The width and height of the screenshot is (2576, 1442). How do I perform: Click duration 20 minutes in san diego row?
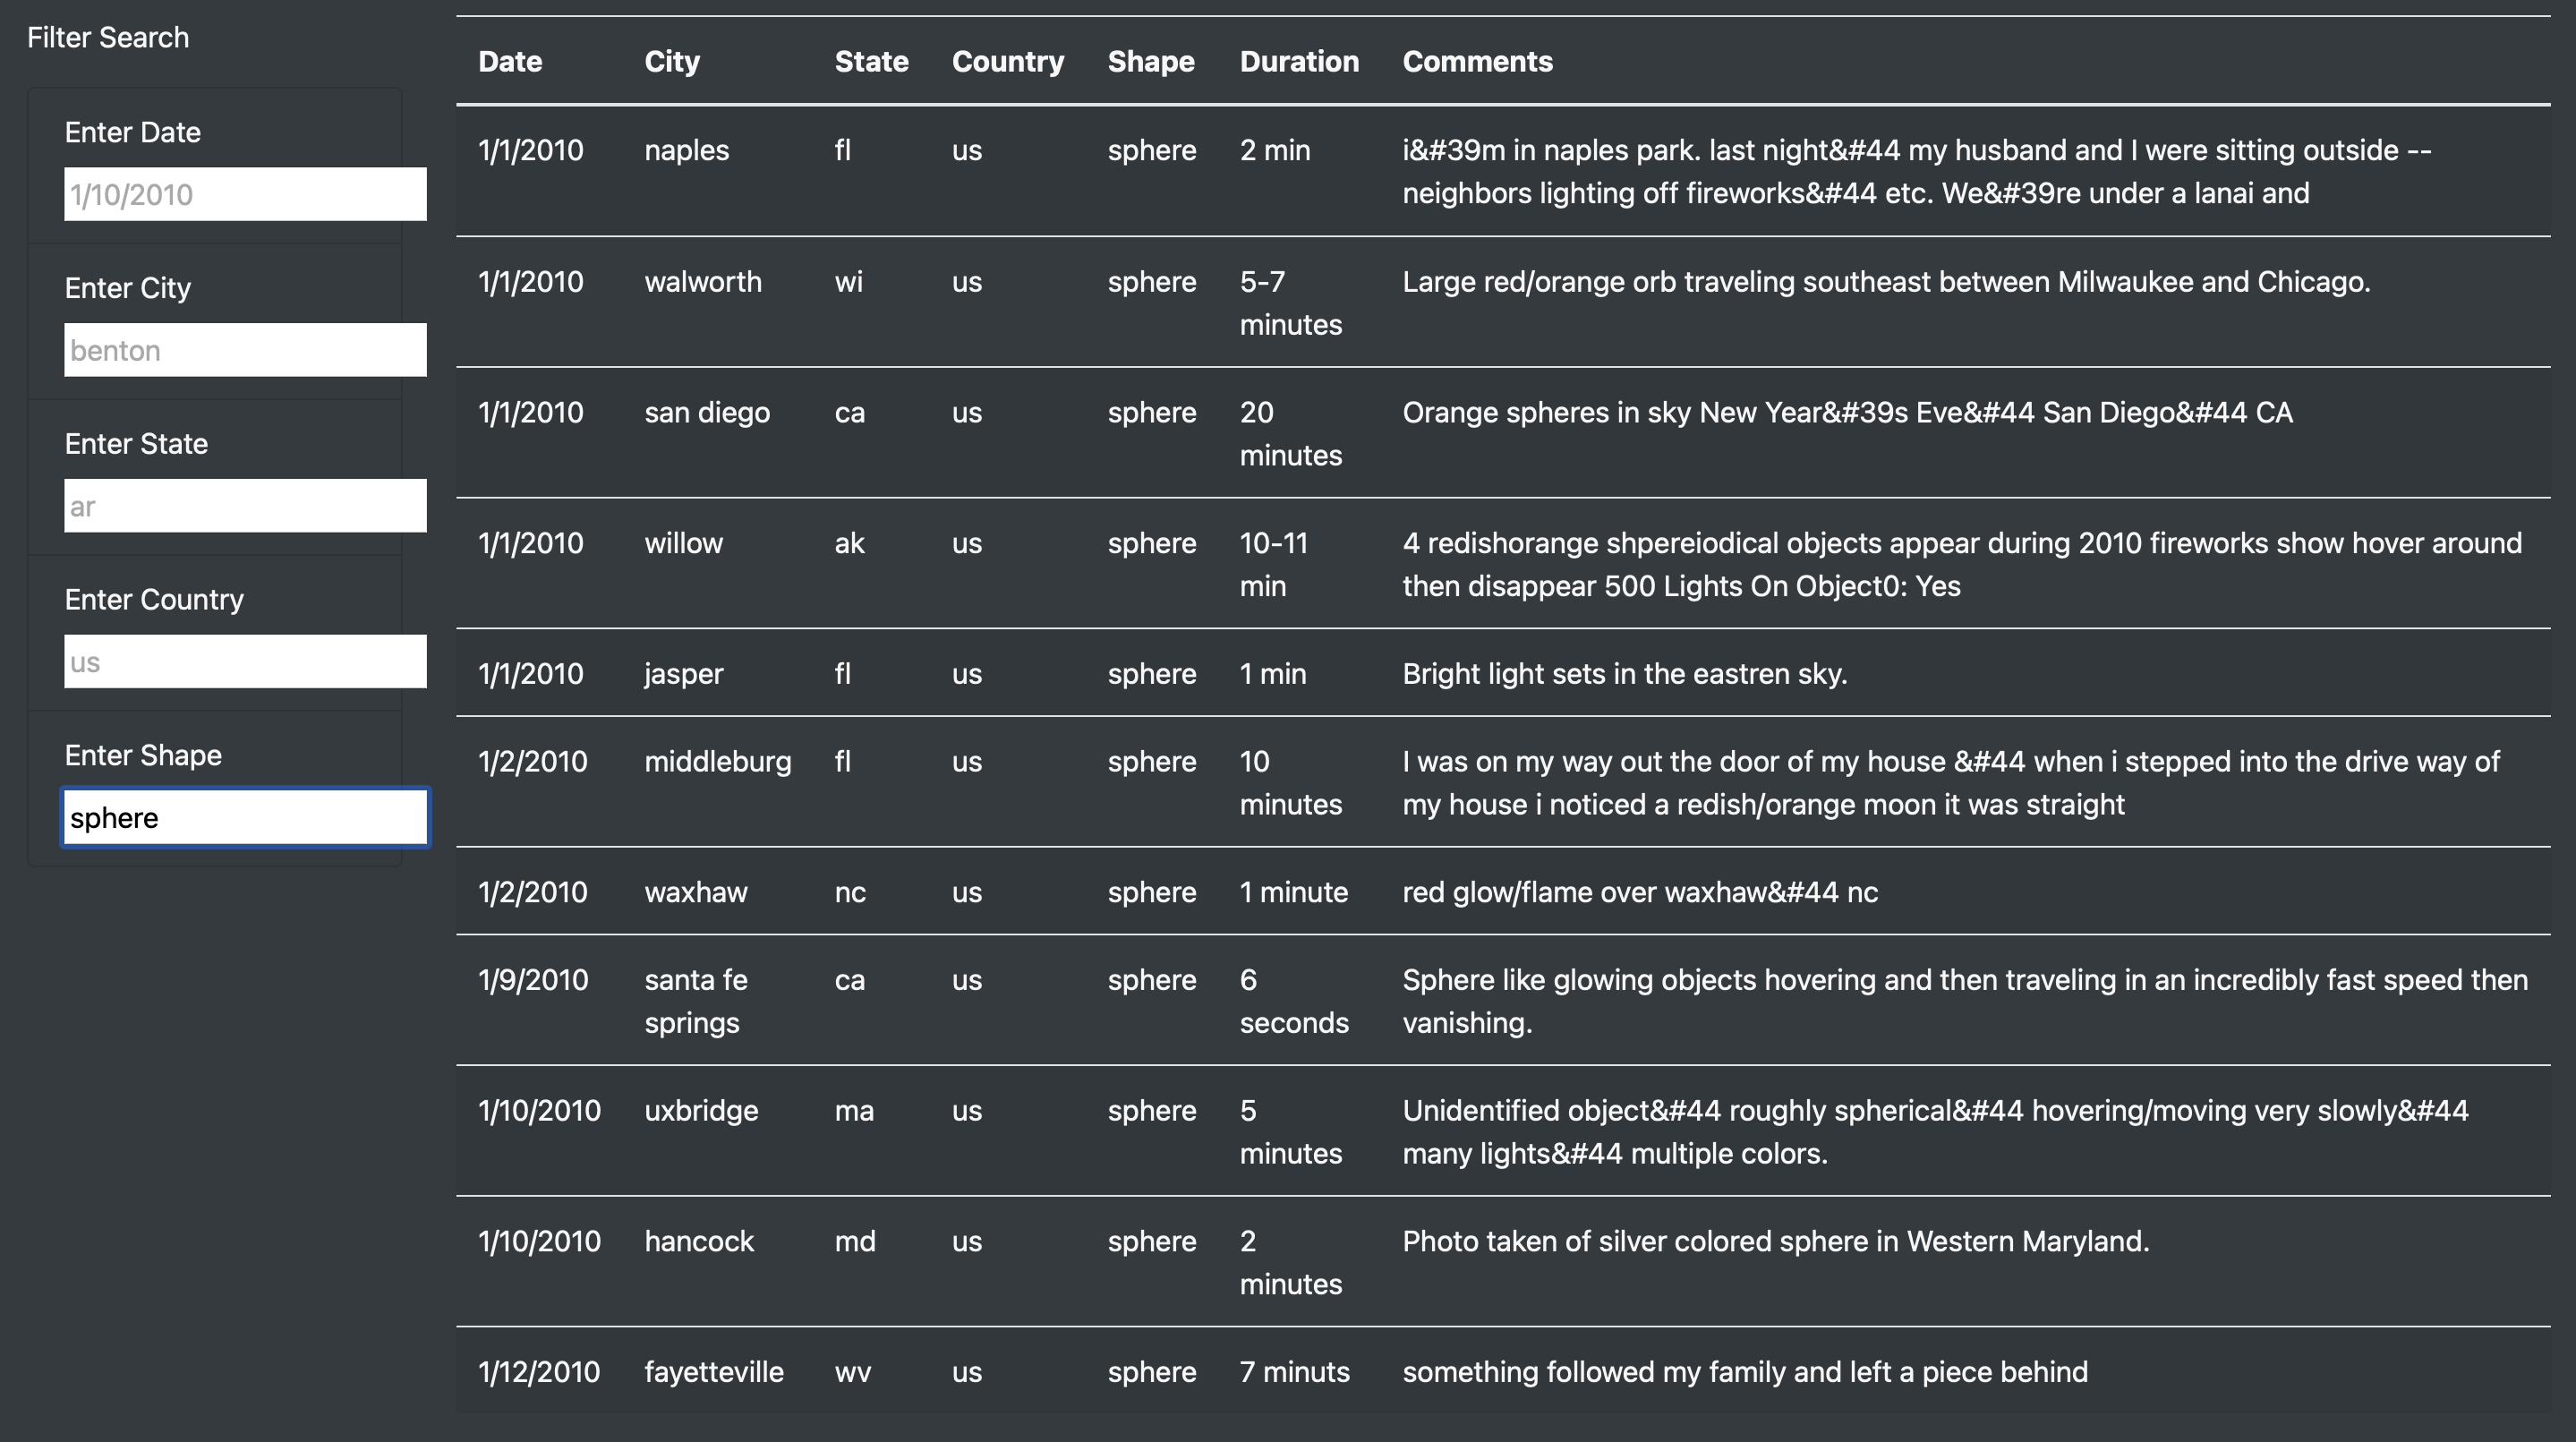coord(1291,435)
